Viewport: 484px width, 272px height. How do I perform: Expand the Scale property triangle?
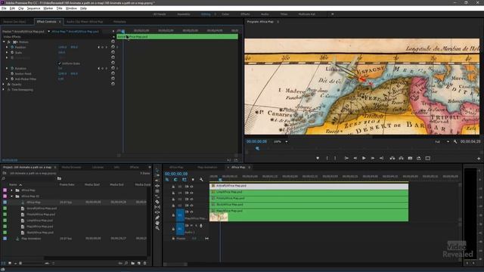7,52
